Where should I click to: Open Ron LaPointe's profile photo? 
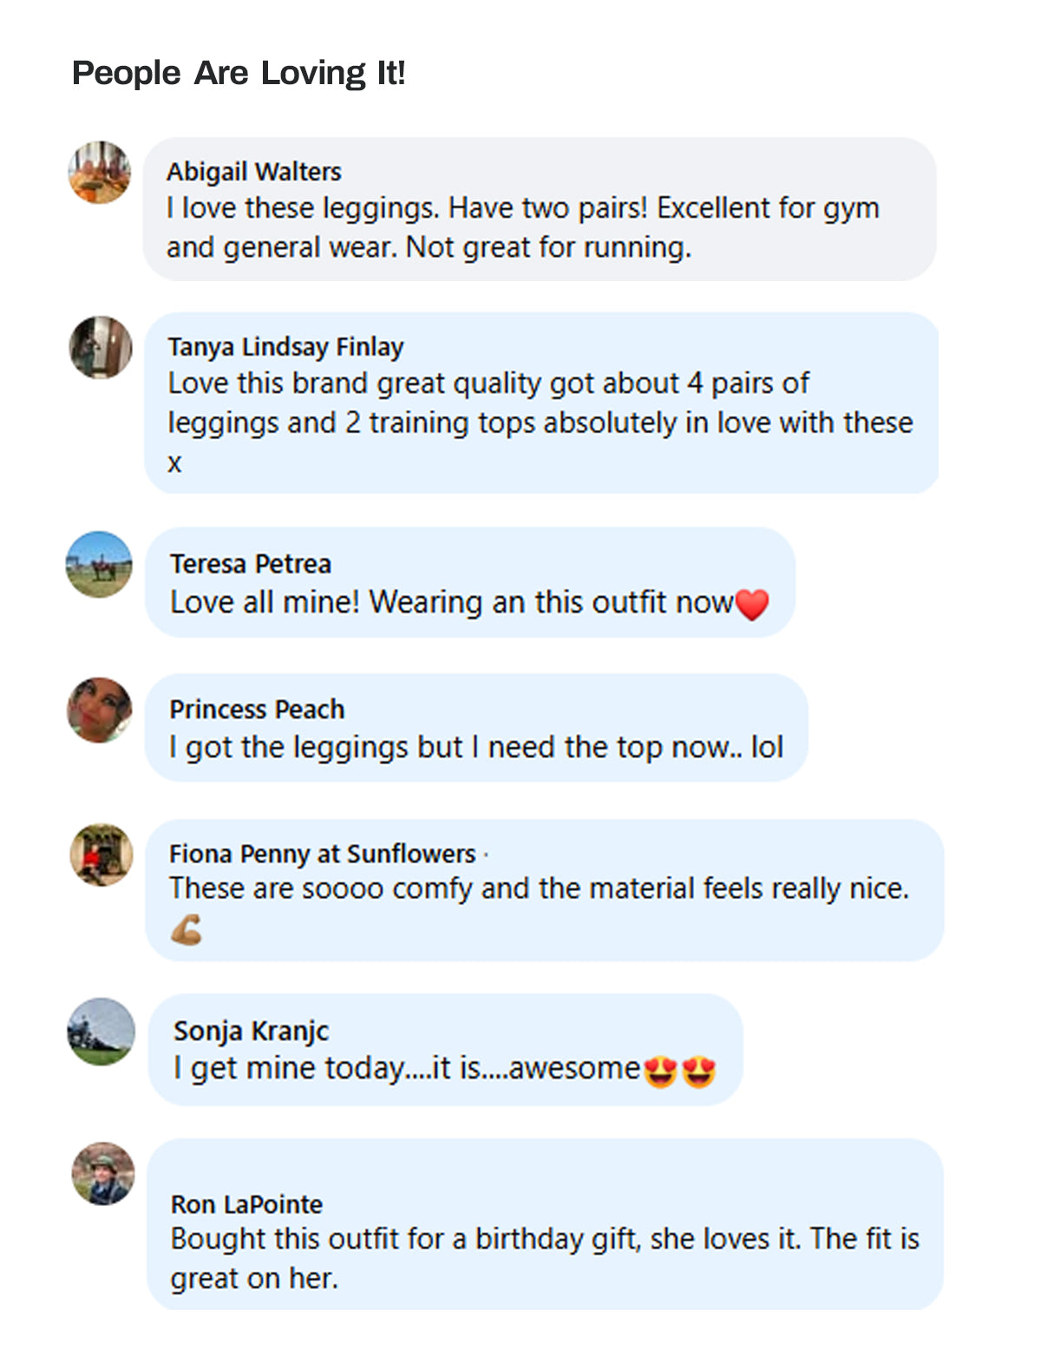tap(103, 1174)
